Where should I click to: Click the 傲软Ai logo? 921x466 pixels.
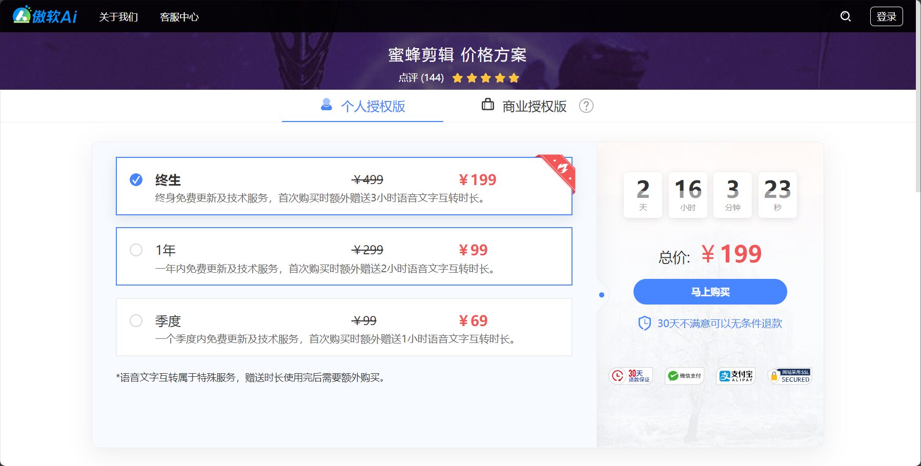(x=45, y=15)
